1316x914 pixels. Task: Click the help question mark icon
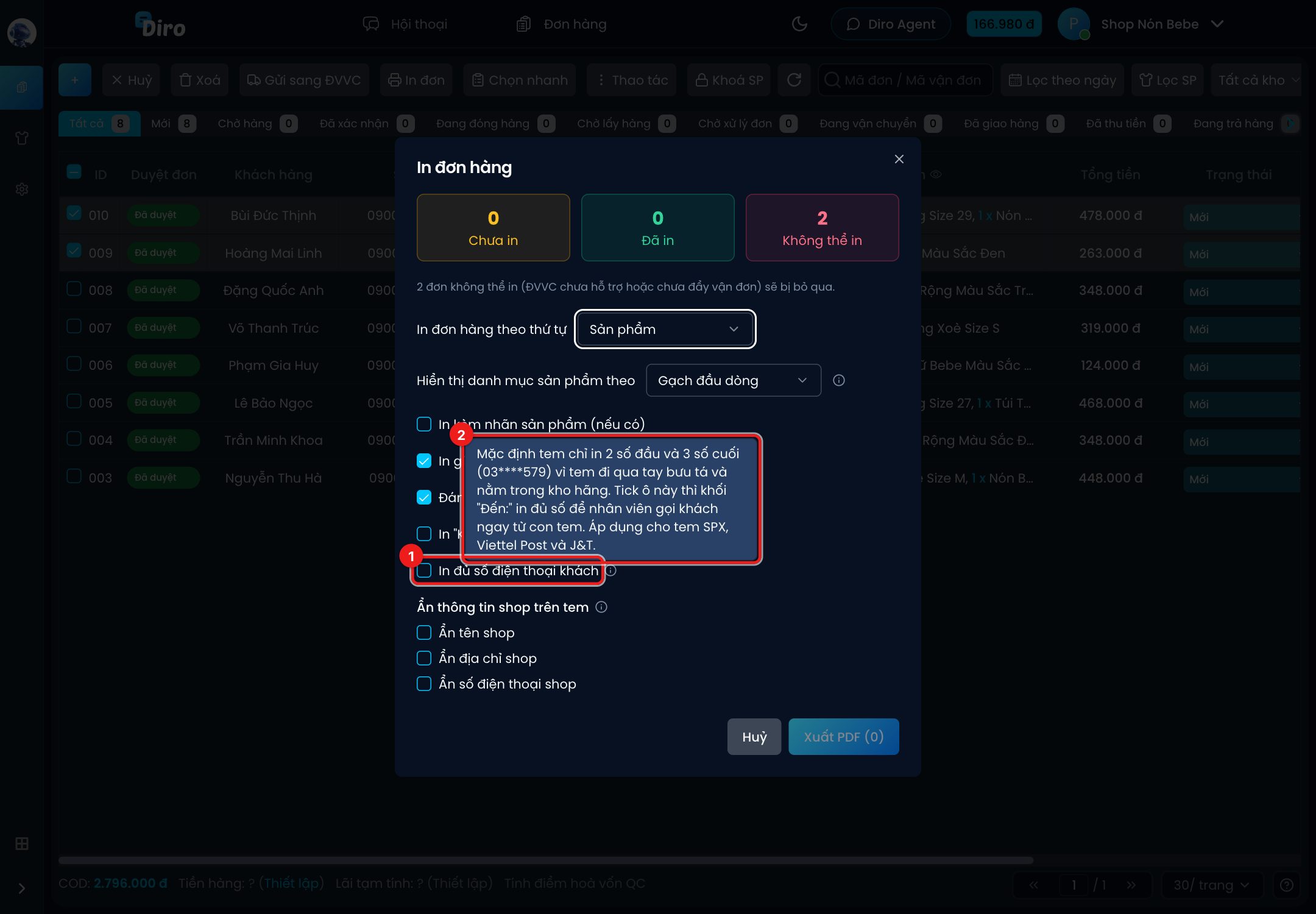(x=1286, y=885)
